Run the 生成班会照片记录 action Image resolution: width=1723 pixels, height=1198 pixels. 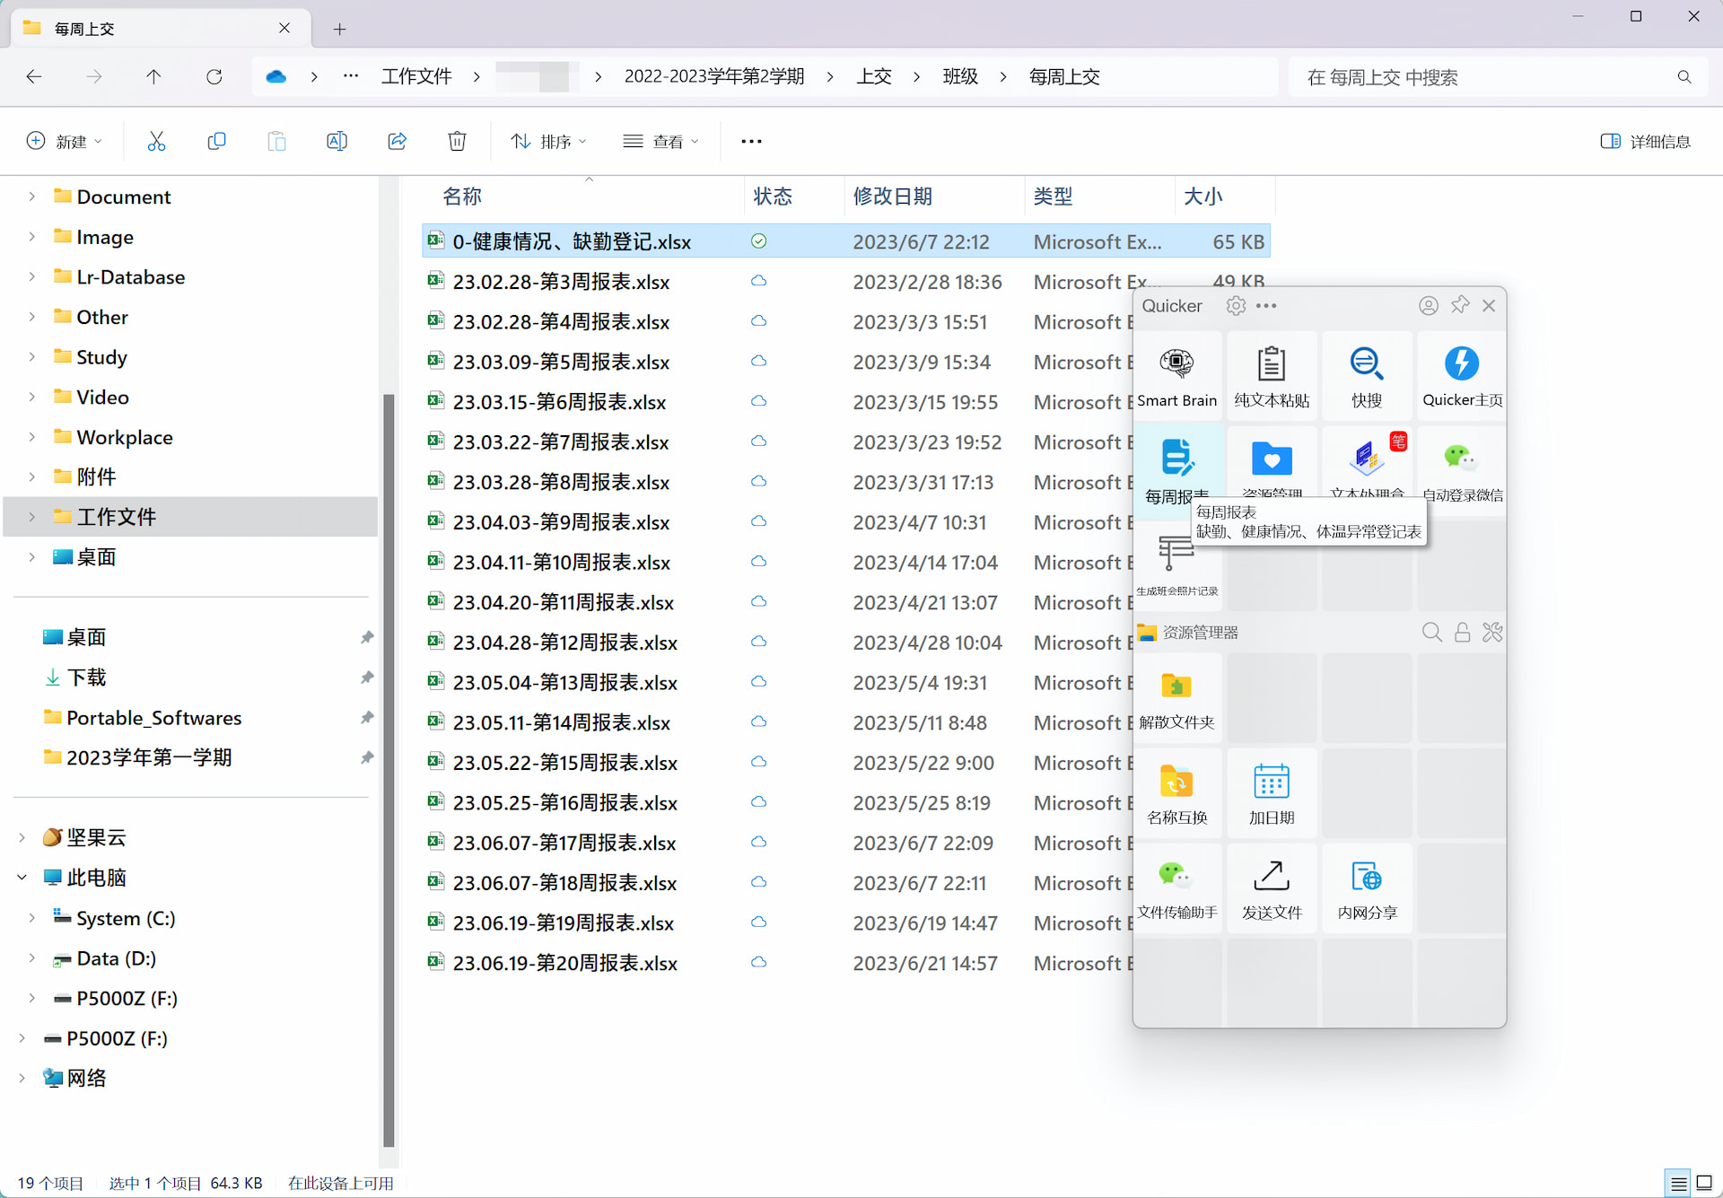1176,564
